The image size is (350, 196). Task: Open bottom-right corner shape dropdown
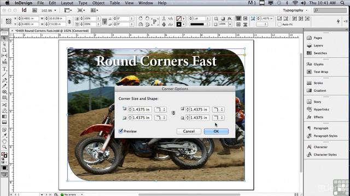(218, 118)
